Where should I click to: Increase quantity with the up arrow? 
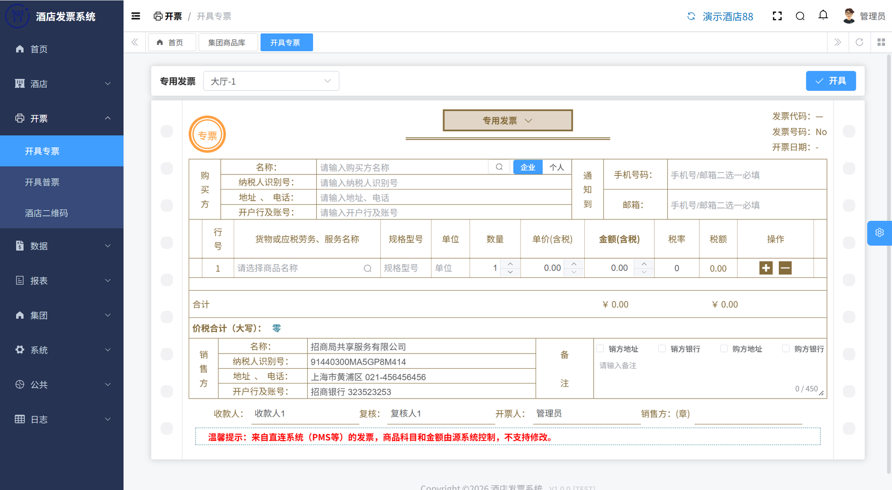click(510, 264)
